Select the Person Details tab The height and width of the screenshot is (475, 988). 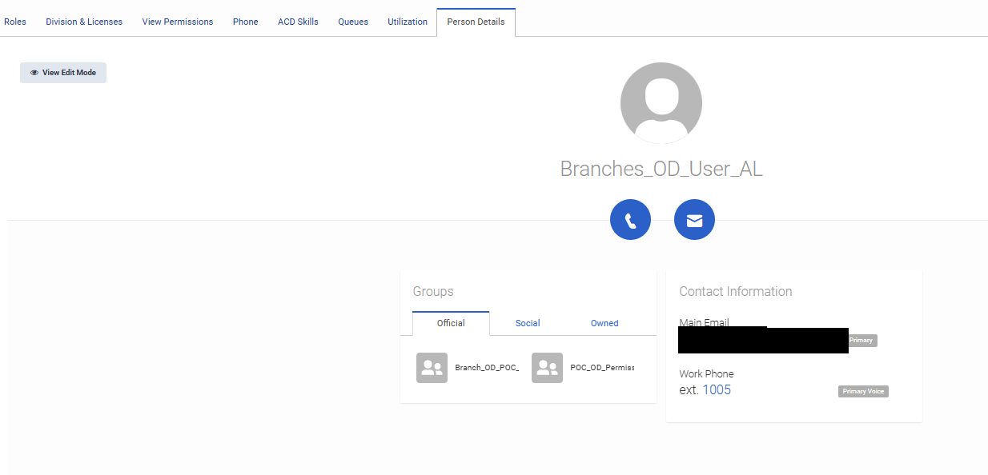tap(476, 22)
